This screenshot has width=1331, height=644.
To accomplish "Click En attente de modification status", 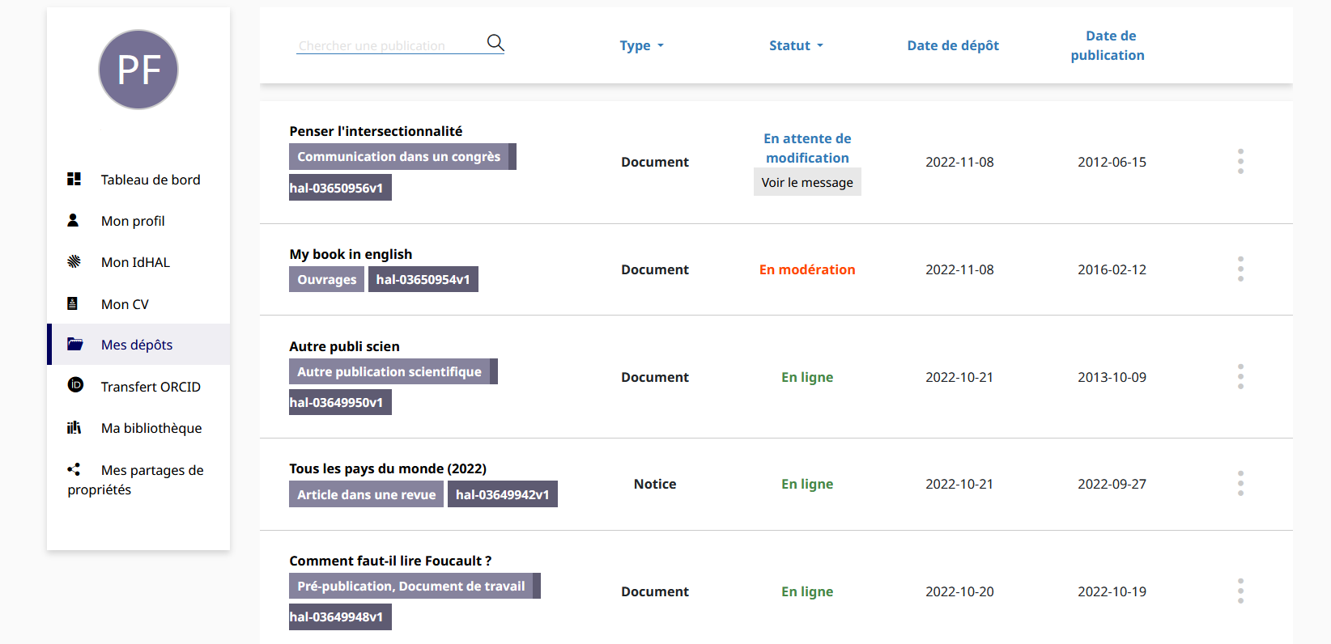I will [807, 148].
